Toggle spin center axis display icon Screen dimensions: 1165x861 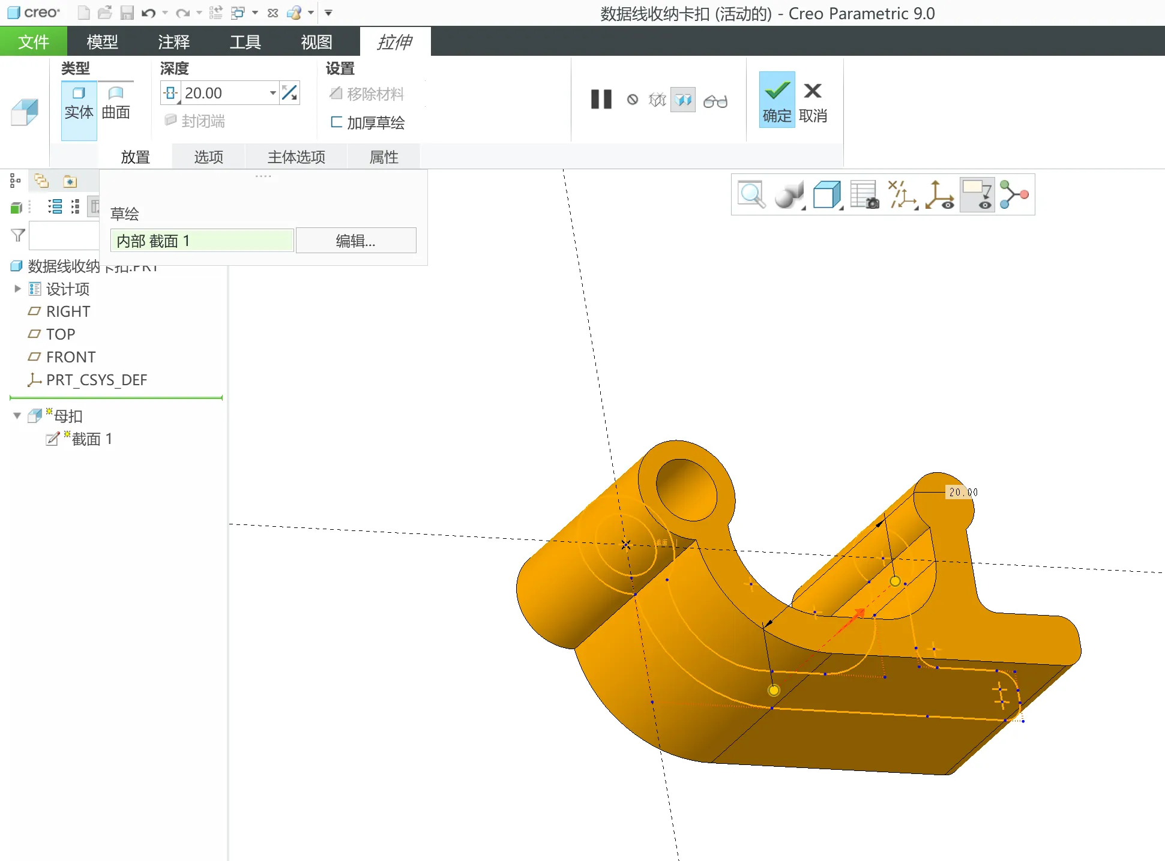(939, 194)
